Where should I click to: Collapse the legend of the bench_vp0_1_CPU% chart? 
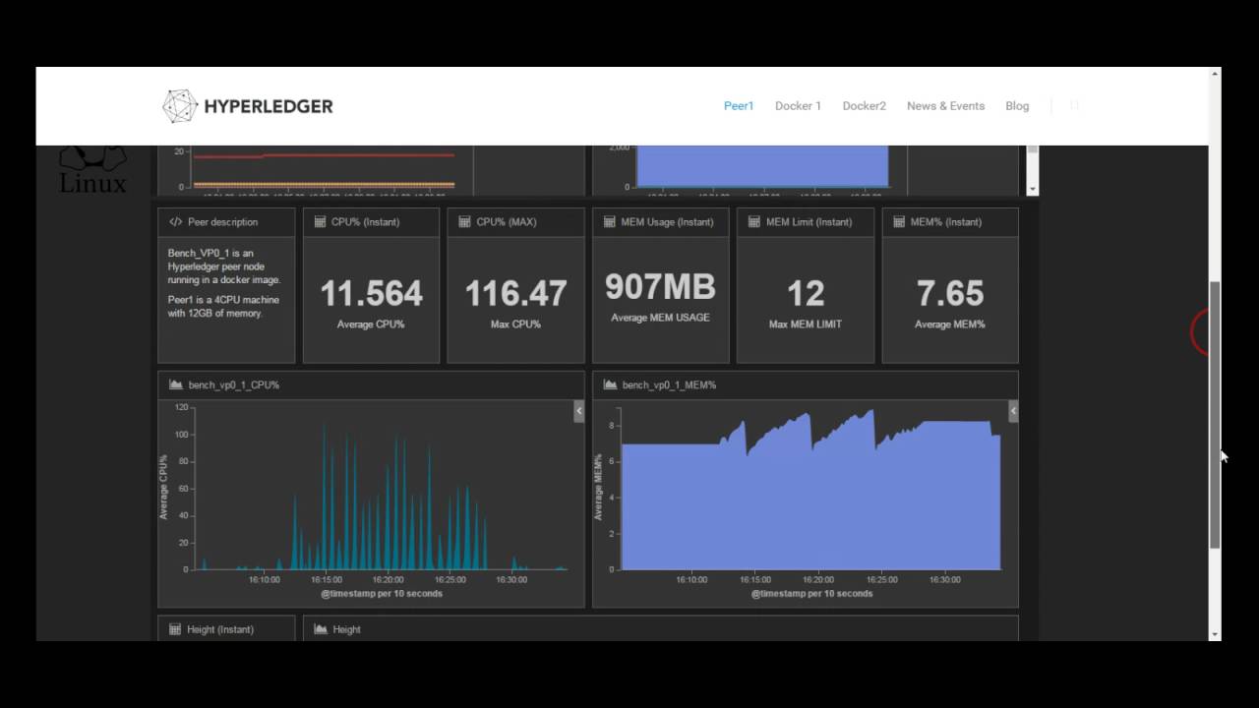(x=579, y=411)
